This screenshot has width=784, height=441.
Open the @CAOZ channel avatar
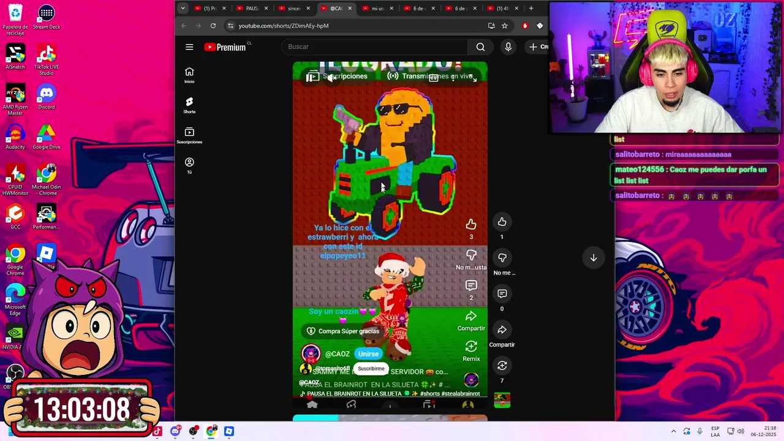pos(311,354)
